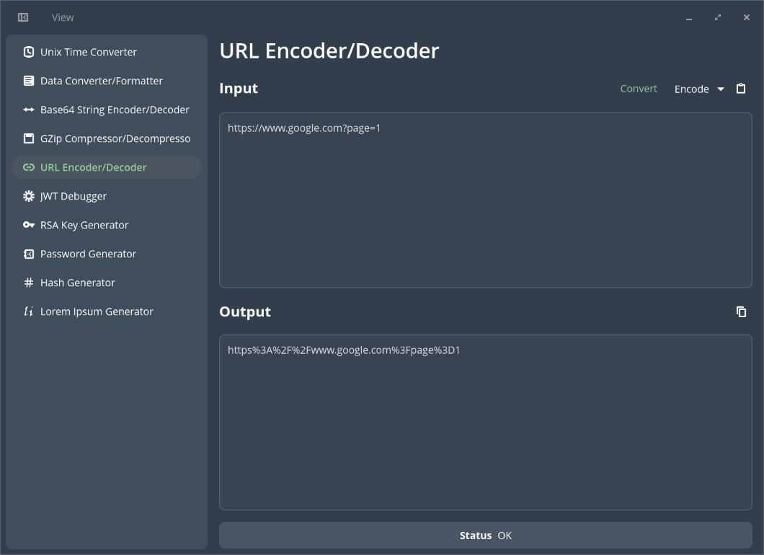This screenshot has height=555, width=764.
Task: Copy the Output using the copy icon
Action: tap(741, 312)
